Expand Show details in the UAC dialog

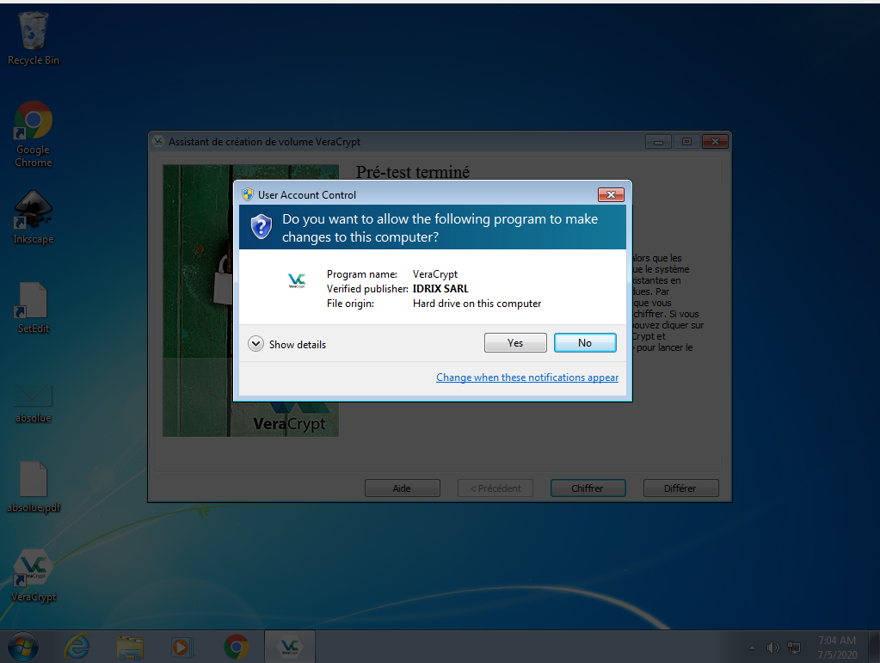tap(286, 344)
